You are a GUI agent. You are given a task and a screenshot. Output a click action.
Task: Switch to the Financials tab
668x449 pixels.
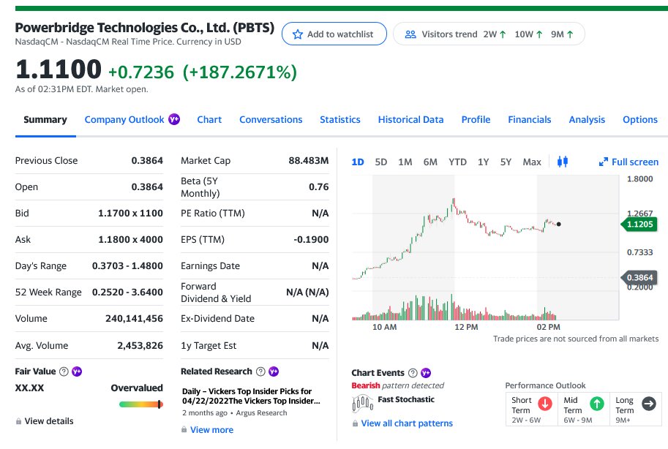[530, 120]
